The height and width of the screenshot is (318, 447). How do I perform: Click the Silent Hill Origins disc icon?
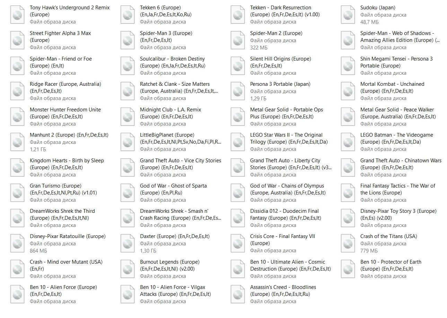[x=238, y=66]
